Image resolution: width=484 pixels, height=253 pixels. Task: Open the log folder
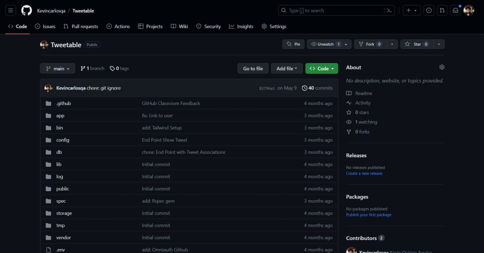[59, 177]
